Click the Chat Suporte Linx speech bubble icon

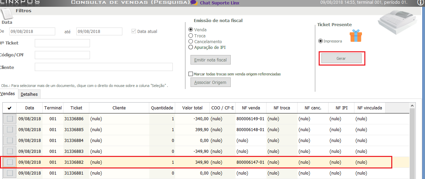click(x=194, y=3)
